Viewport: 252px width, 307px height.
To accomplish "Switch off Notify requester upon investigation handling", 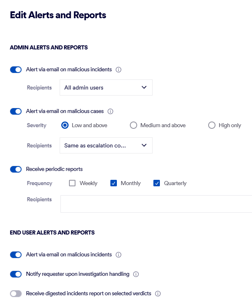I will pyautogui.click(x=16, y=274).
